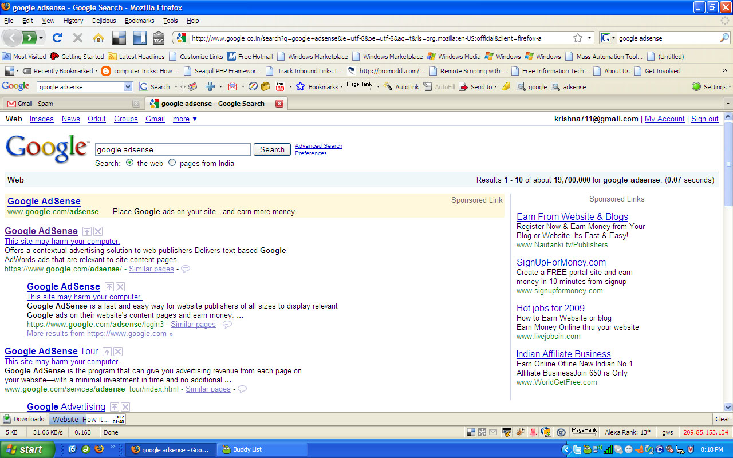Image resolution: width=733 pixels, height=458 pixels.
Task: Expand the Google Toolbar search box dropdown
Action: click(x=128, y=87)
